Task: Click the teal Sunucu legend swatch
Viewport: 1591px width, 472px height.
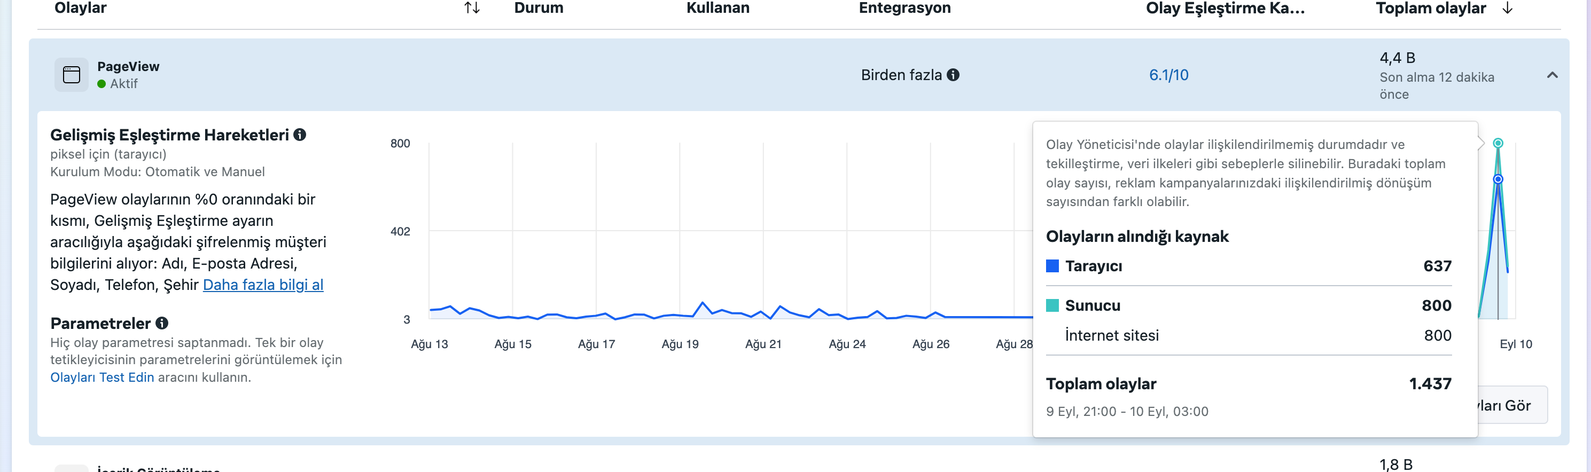Action: [1052, 305]
